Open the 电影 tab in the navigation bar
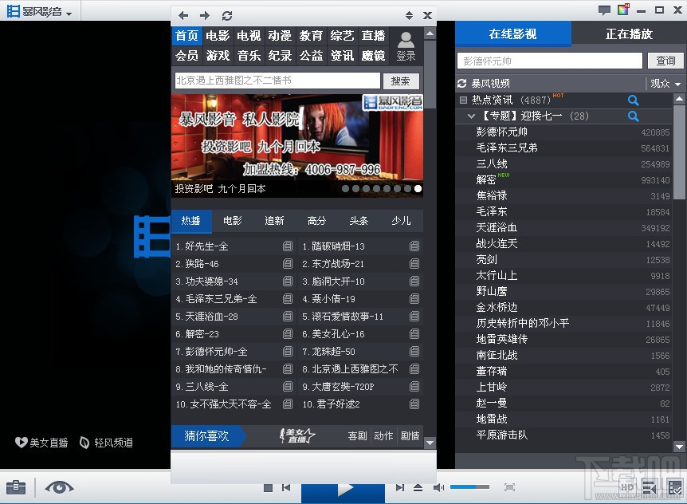 point(217,35)
